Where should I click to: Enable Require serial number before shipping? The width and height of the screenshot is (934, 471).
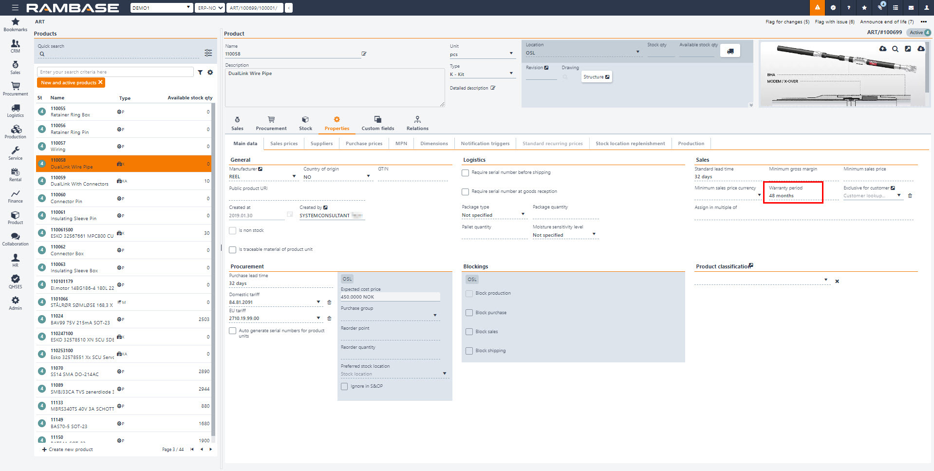pyautogui.click(x=466, y=172)
